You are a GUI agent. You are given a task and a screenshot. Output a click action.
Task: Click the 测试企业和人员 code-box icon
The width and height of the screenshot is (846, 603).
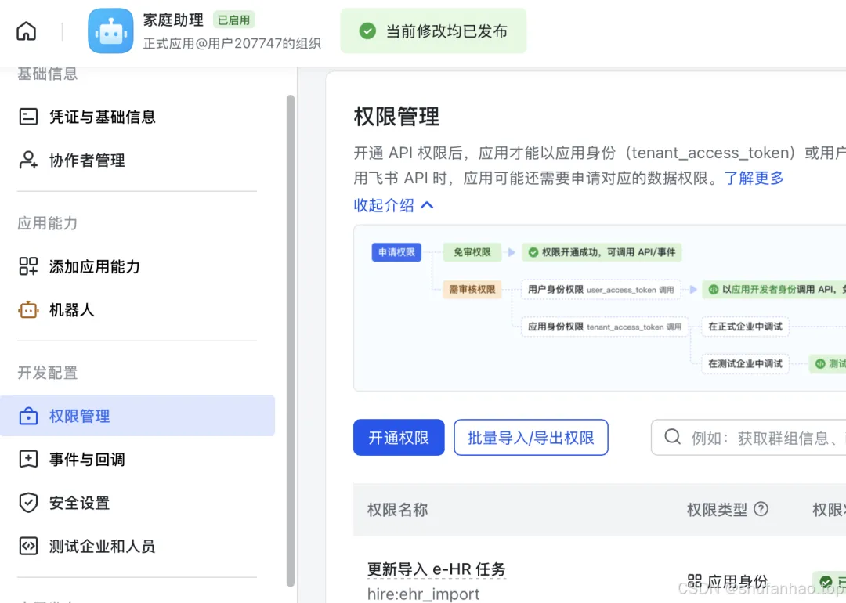point(29,546)
